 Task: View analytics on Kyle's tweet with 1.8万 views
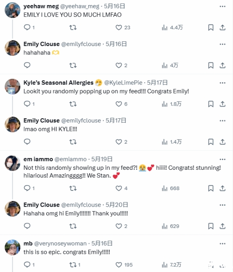pyautogui.click(x=172, y=104)
